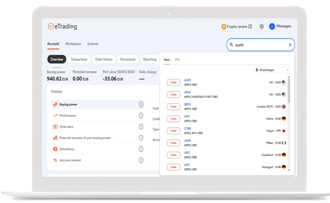330x203 pixels.
Task: Click the external link icon beside Crypto assets
Action: 250,27
